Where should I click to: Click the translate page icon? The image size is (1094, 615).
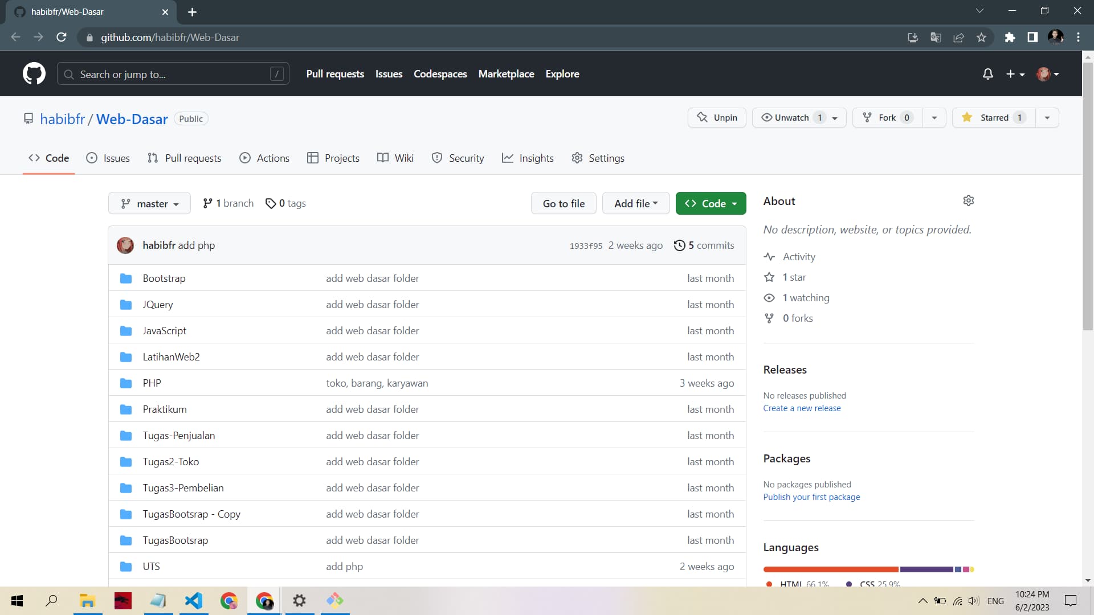pyautogui.click(x=936, y=37)
